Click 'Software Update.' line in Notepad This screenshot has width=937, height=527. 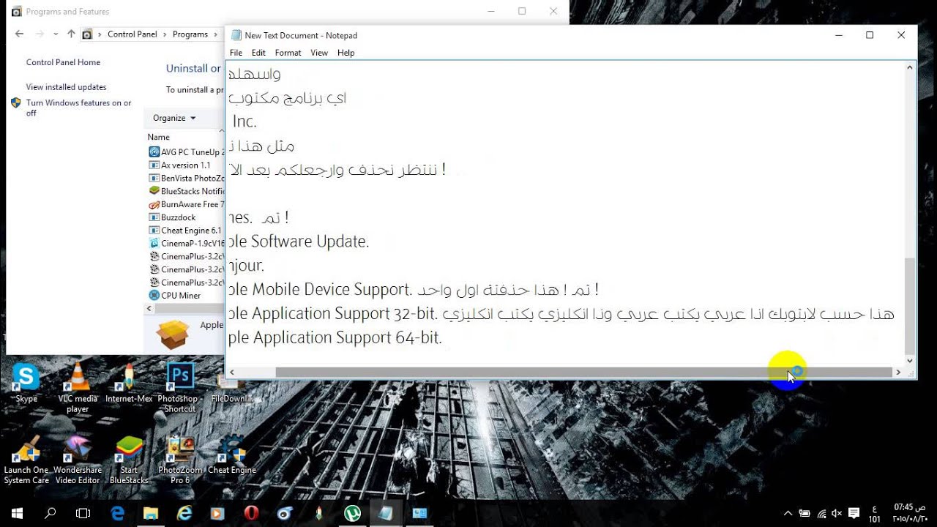(310, 242)
